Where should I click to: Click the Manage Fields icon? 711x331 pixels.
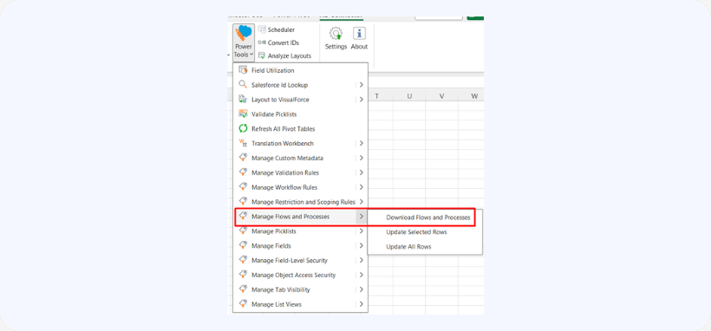point(243,245)
